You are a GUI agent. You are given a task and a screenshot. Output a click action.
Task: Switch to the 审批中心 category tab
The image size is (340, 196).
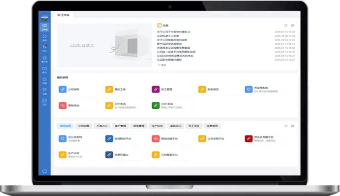click(x=175, y=126)
